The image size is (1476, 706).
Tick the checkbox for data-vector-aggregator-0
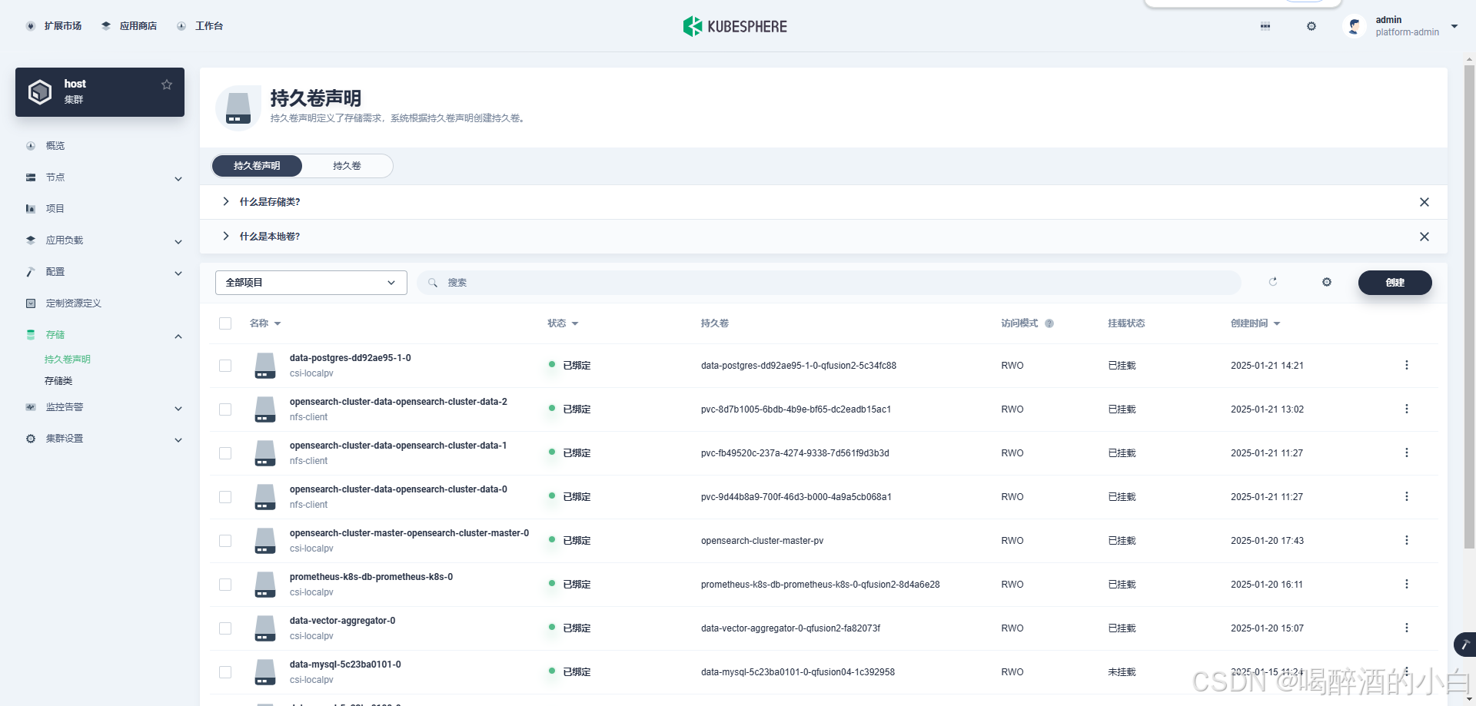pyautogui.click(x=225, y=628)
